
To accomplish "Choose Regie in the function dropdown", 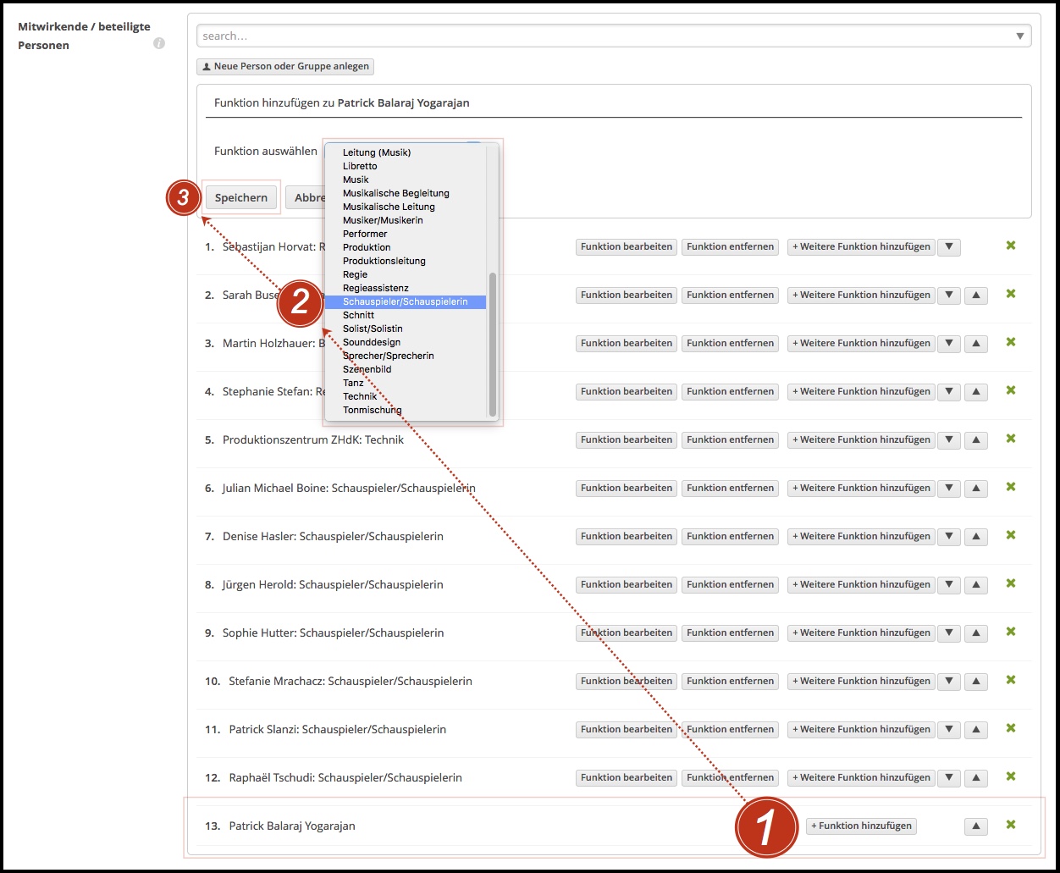I will coord(355,274).
